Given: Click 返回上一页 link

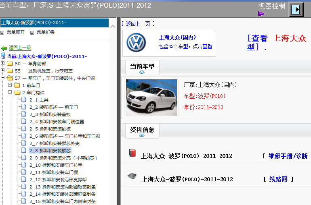Looking at the screenshot, I should [x=138, y=24].
